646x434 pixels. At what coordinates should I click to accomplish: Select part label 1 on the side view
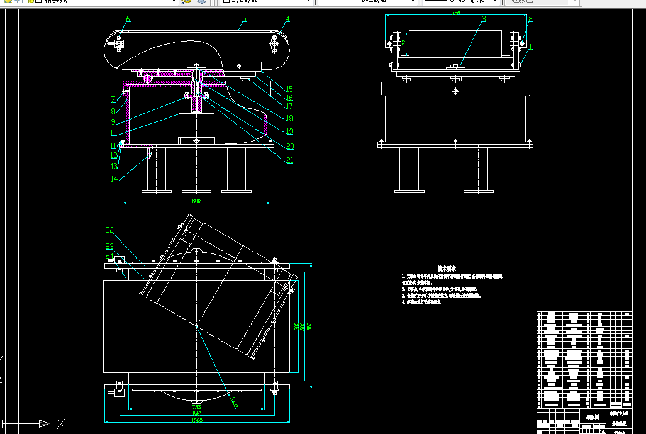point(531,47)
